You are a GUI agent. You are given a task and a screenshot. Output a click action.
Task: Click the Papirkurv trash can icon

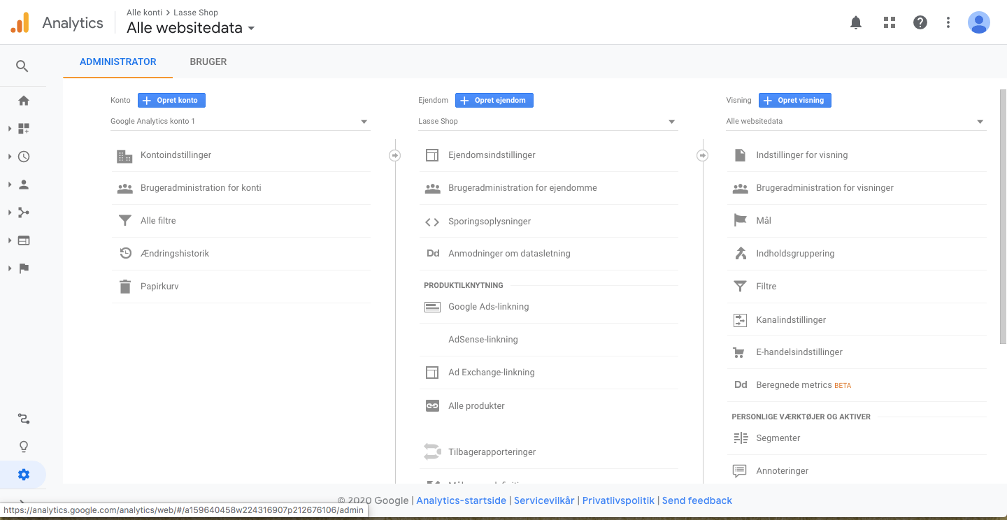click(x=125, y=287)
